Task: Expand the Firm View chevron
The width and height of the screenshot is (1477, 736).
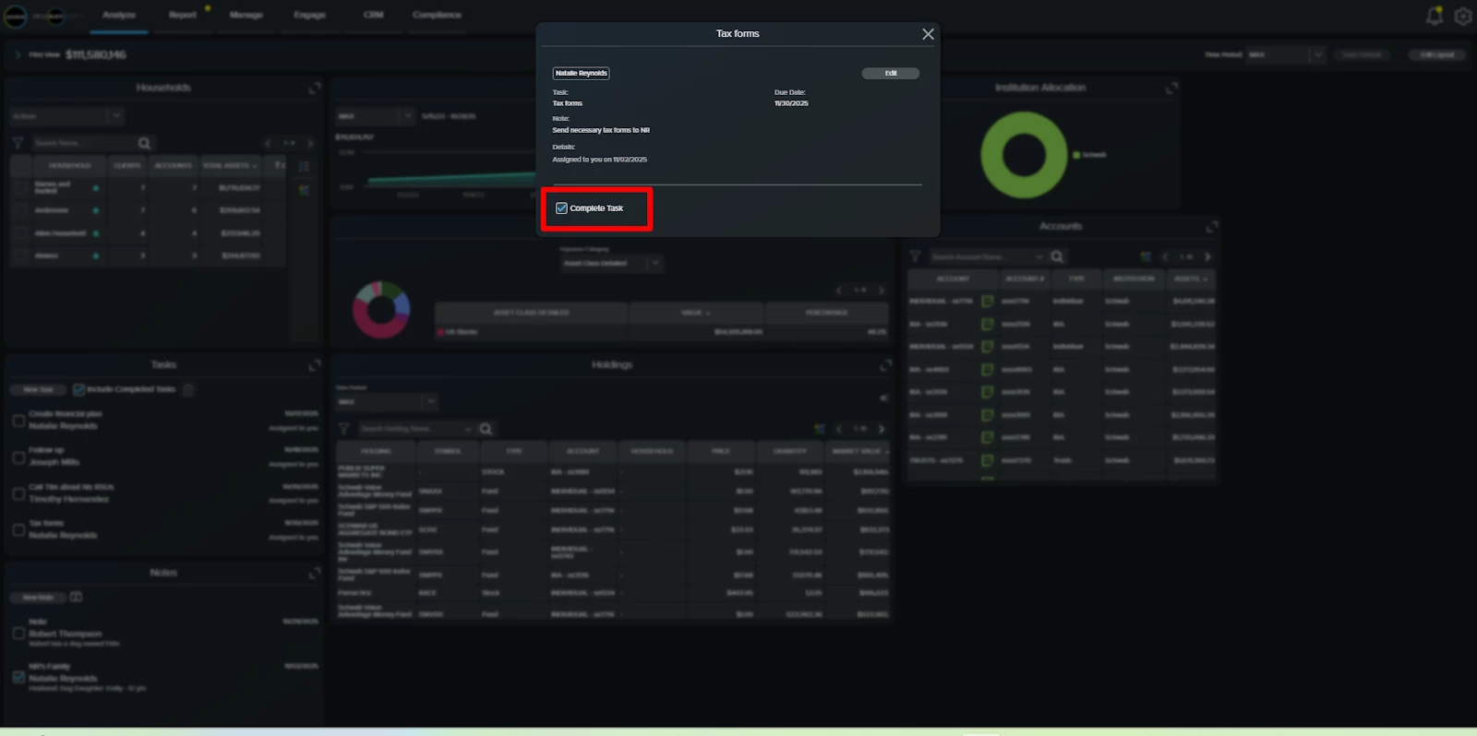Action: [17, 54]
